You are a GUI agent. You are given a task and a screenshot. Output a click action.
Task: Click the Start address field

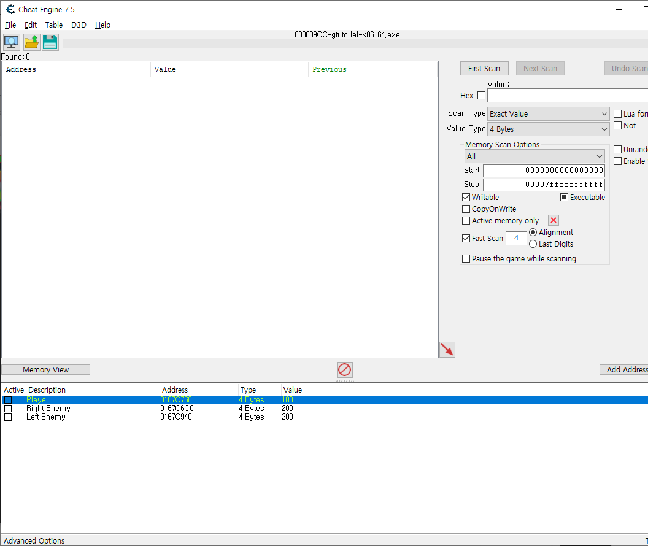544,171
